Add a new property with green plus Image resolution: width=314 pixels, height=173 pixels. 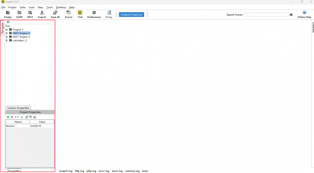click(8, 117)
